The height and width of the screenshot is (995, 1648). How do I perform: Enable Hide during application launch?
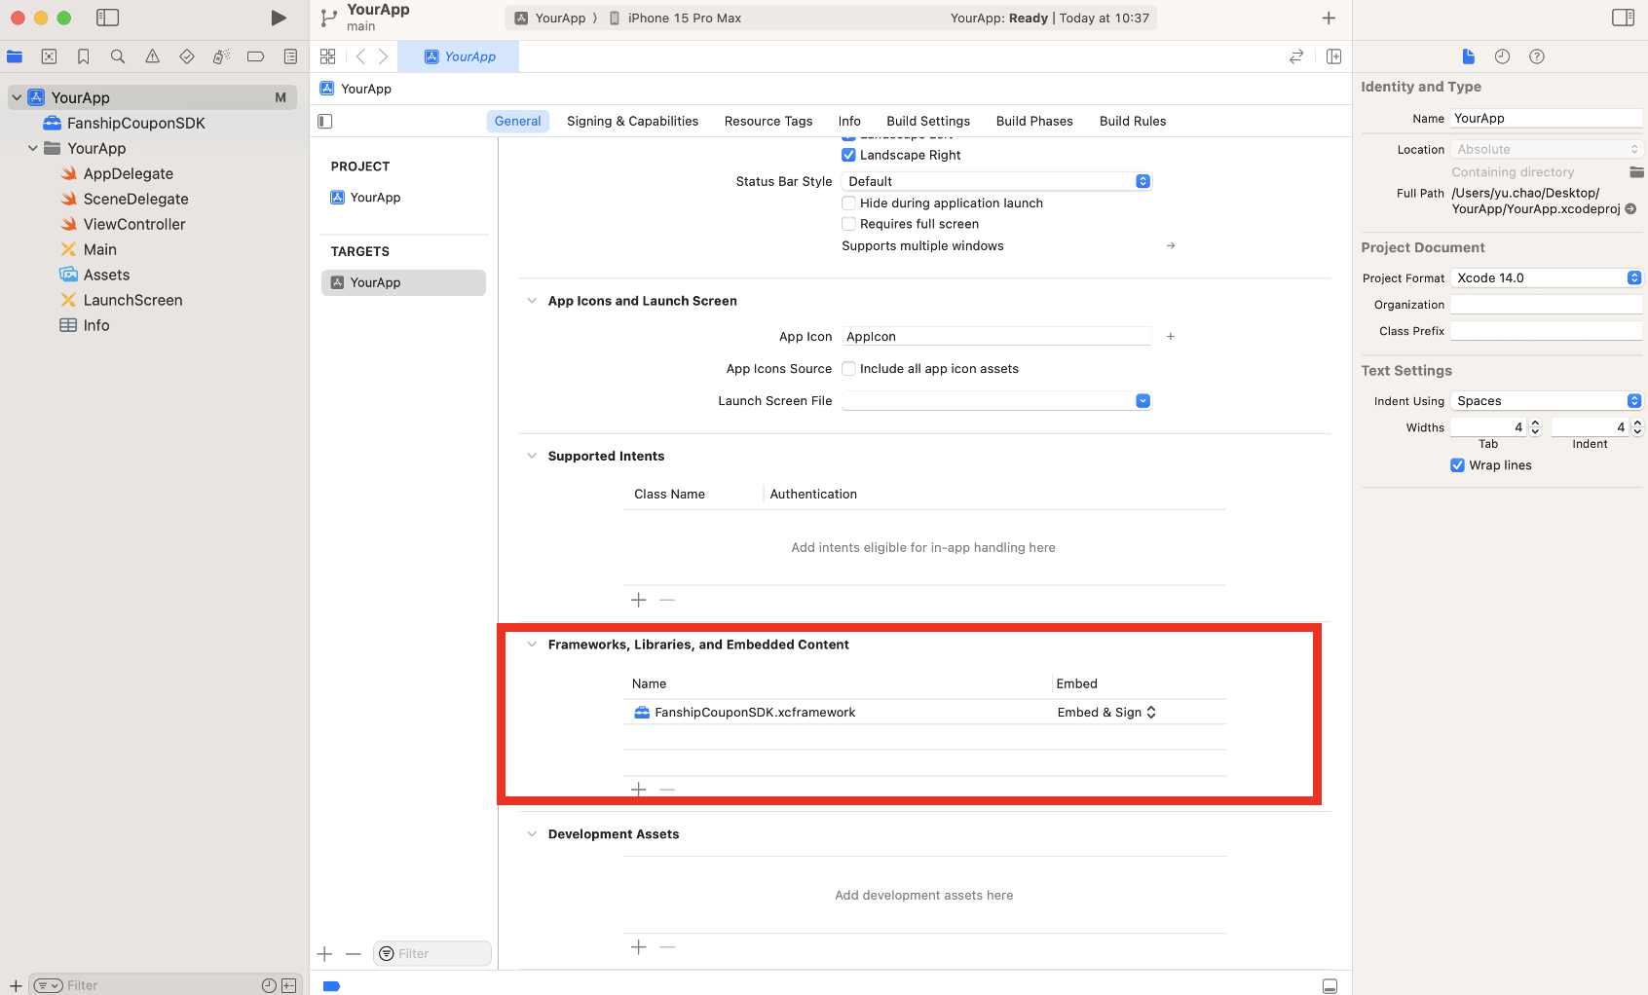[848, 203]
